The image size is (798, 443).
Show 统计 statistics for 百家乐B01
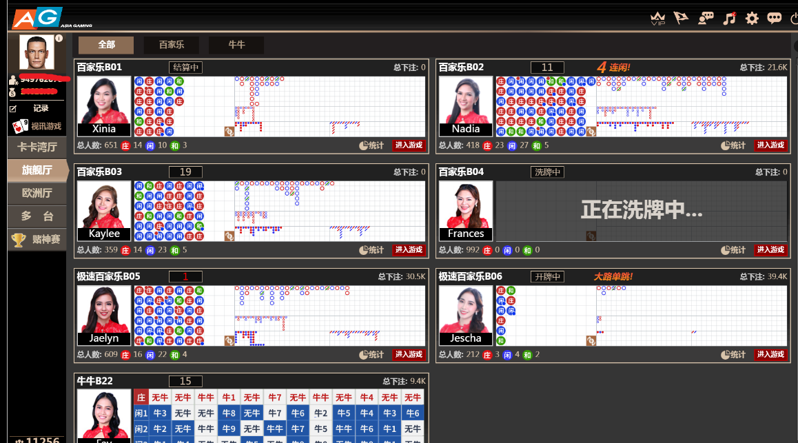pos(371,145)
